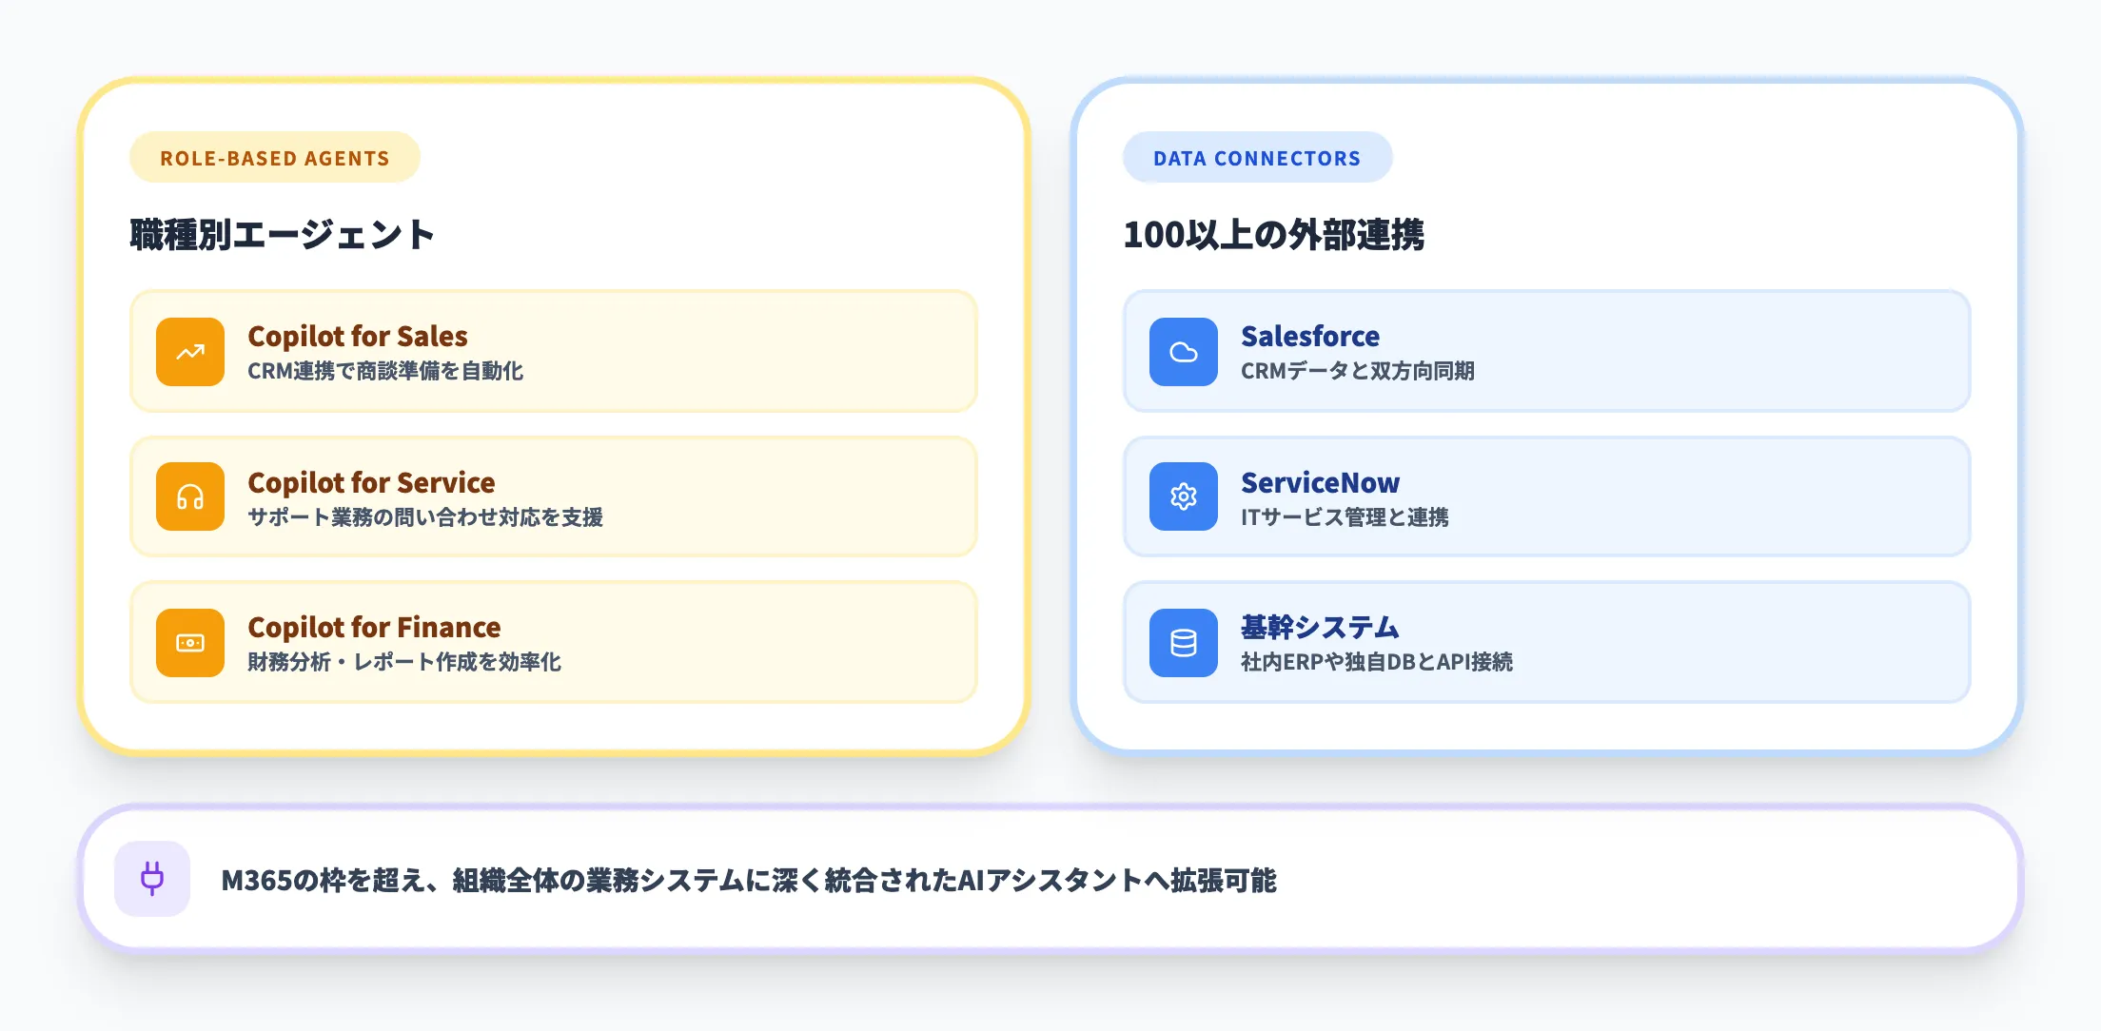Select the database icon for 基幹システム

1183,642
